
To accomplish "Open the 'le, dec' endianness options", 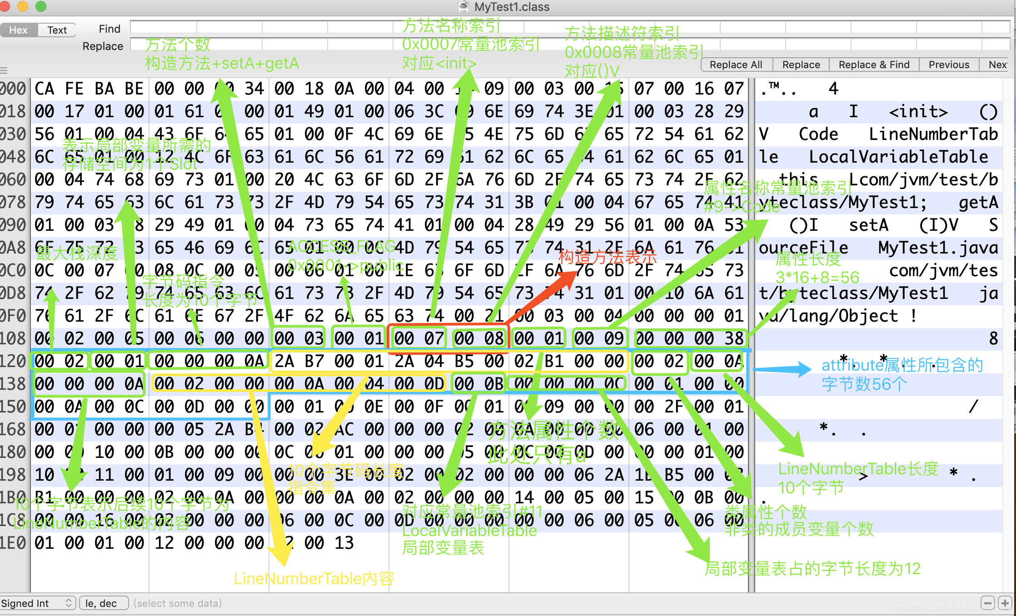I will pyautogui.click(x=103, y=603).
